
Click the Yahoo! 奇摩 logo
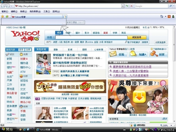click(x=25, y=36)
